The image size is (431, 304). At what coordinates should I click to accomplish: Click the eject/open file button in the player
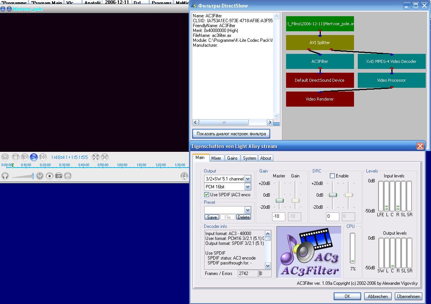coord(5,157)
